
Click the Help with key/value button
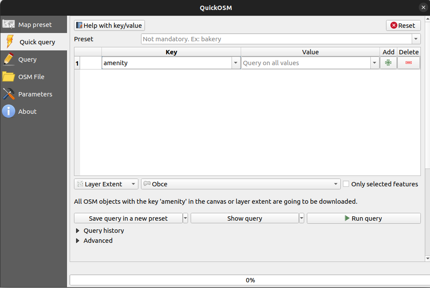109,26
